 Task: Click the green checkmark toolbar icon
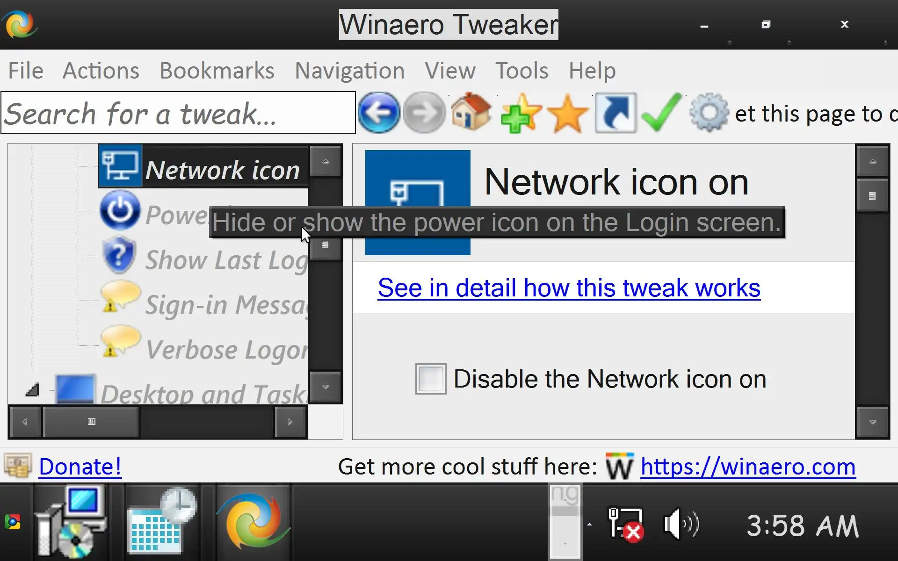pyautogui.click(x=661, y=113)
